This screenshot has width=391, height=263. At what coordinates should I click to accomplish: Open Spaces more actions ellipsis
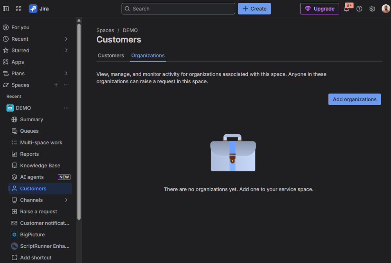pos(66,85)
